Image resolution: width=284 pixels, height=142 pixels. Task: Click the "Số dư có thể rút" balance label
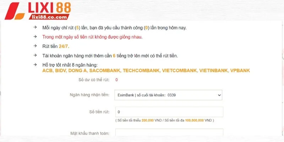[94, 80]
